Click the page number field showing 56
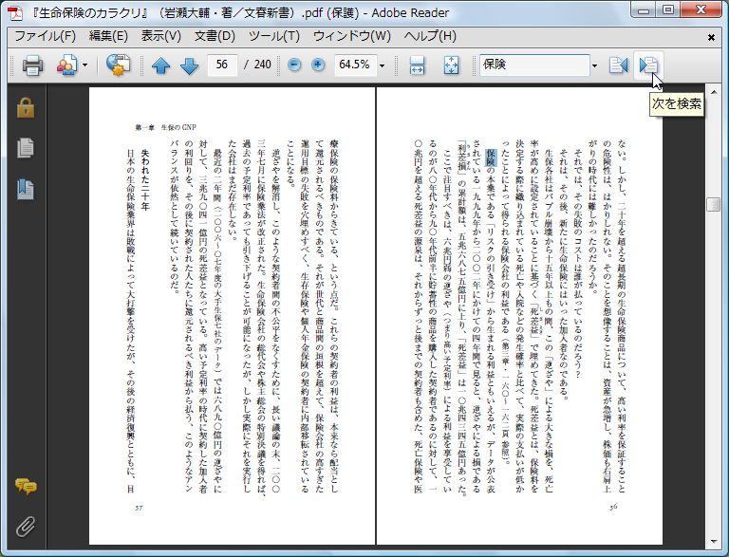 (222, 65)
